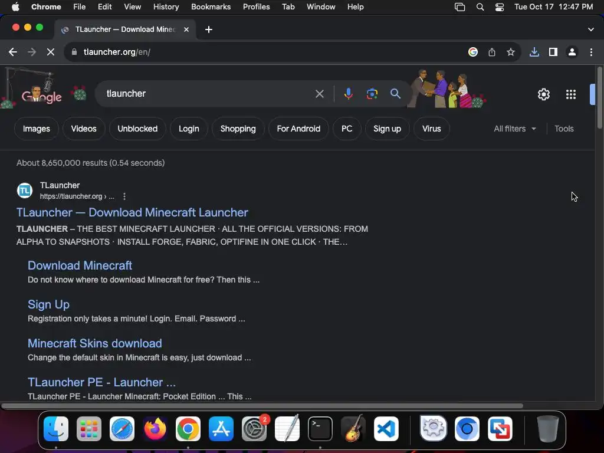Open Minecraft Skins download sitelink
The width and height of the screenshot is (604, 453).
(95, 343)
